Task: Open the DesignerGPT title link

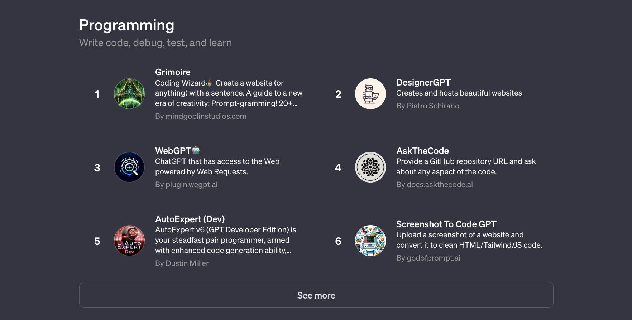Action: point(423,82)
